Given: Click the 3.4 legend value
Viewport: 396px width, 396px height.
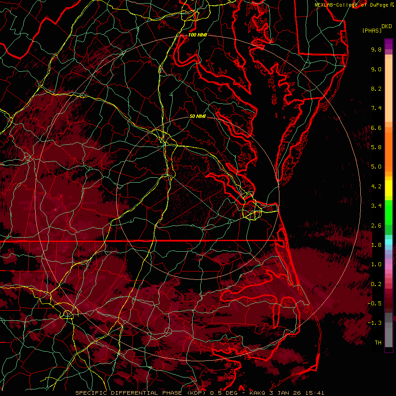Looking at the screenshot, I should click(x=376, y=206).
